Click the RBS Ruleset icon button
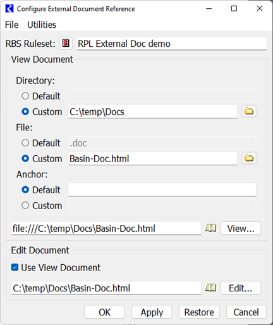Screen dimensions: 273x325 click(x=66, y=43)
